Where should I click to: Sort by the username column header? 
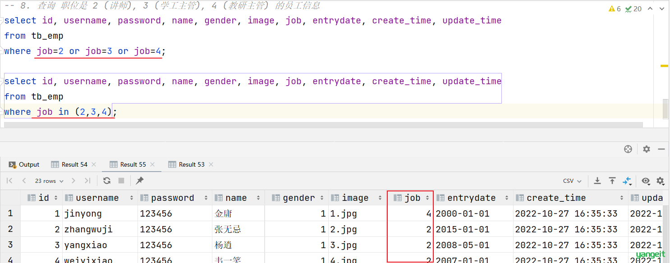100,198
